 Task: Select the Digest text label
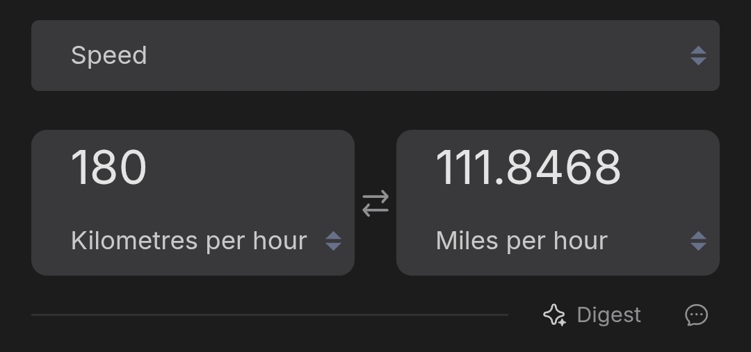click(x=608, y=315)
